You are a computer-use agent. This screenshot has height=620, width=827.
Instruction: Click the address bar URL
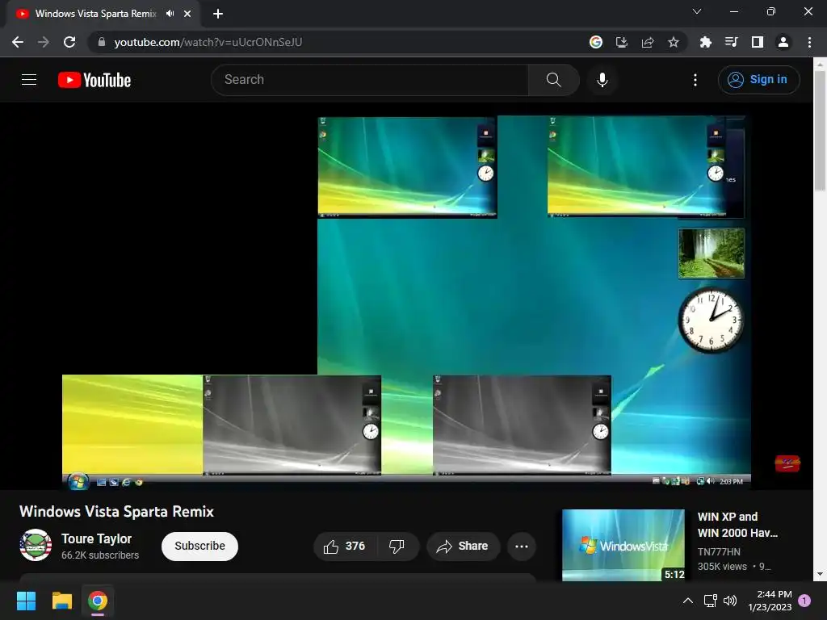click(x=208, y=42)
